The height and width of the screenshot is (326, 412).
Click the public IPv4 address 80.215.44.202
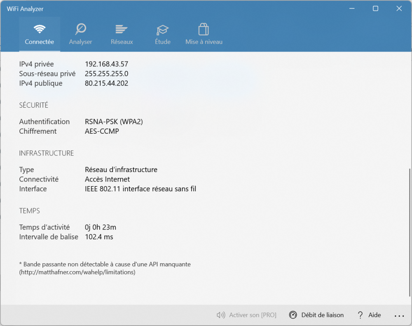coord(106,83)
